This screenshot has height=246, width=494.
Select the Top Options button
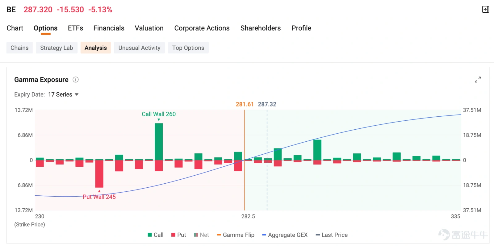pos(188,48)
